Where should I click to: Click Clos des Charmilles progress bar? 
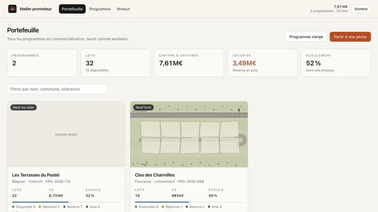(x=189, y=202)
